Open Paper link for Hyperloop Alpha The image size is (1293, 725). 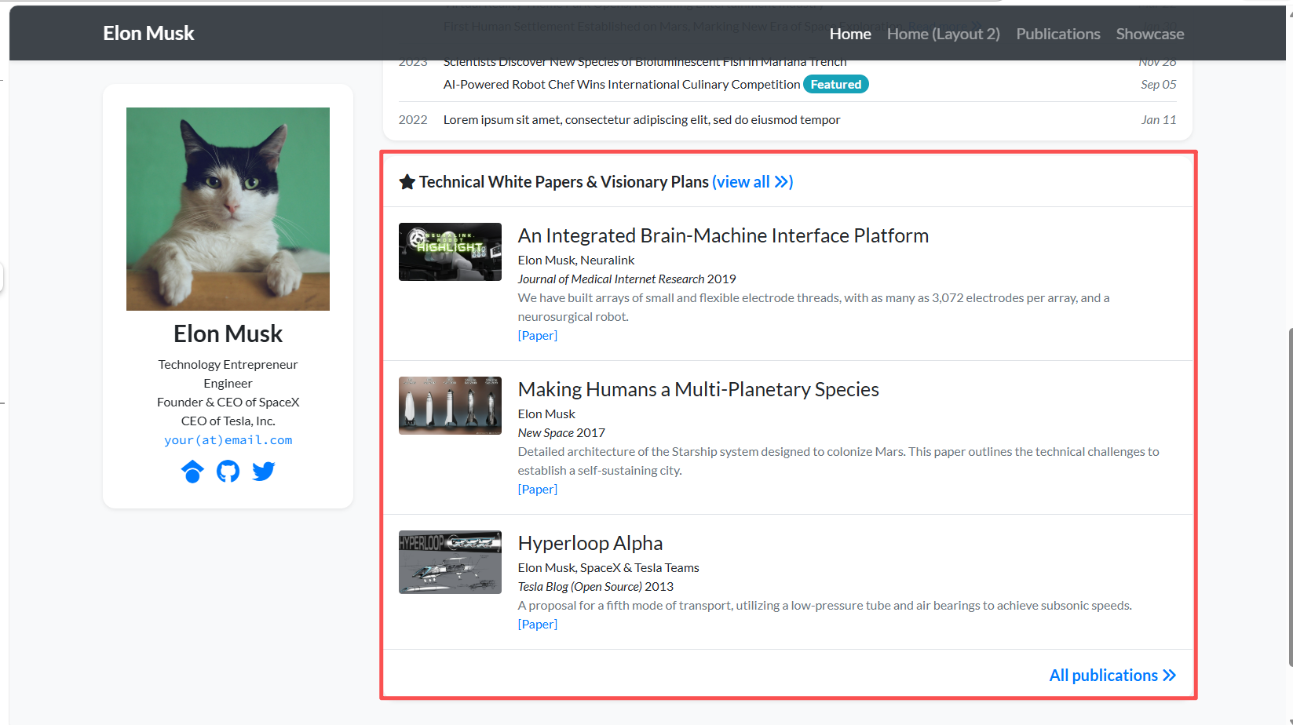[x=538, y=625]
